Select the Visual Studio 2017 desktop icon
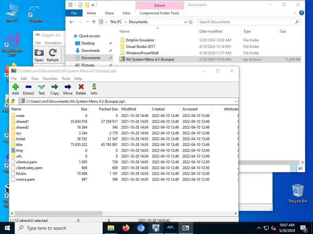 pos(12,44)
